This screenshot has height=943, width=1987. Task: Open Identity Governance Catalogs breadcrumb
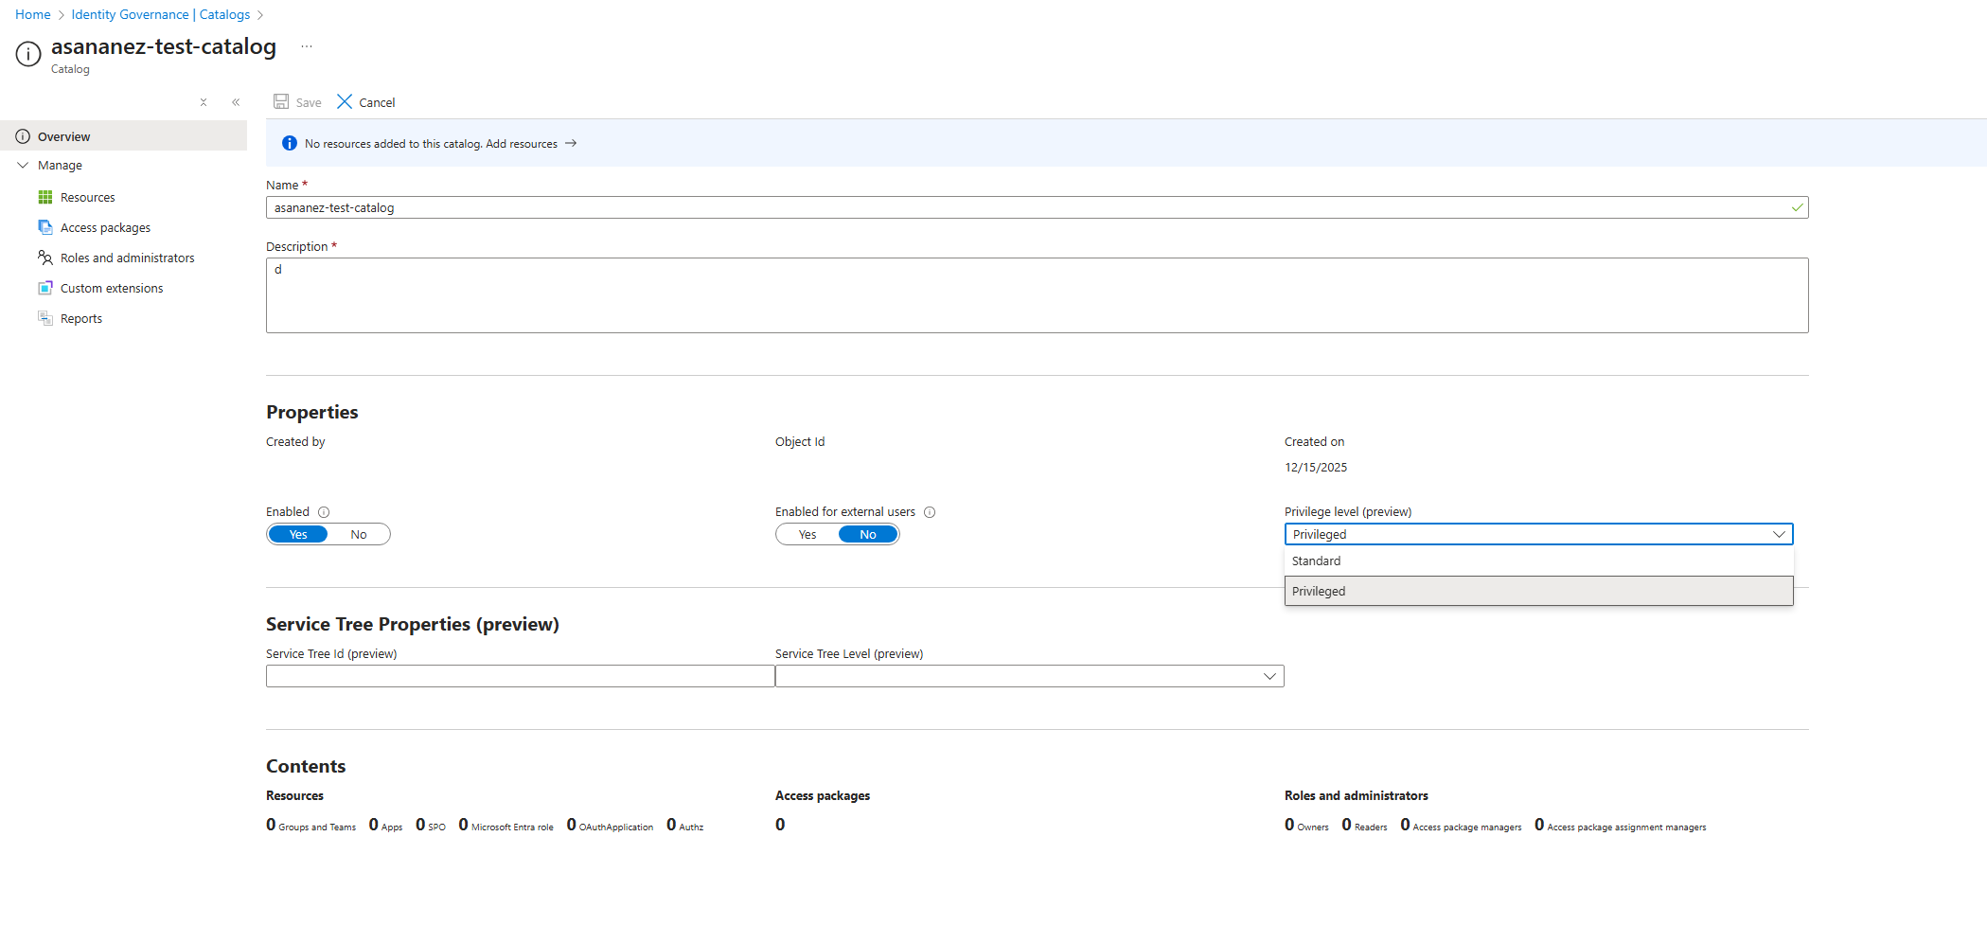(160, 14)
